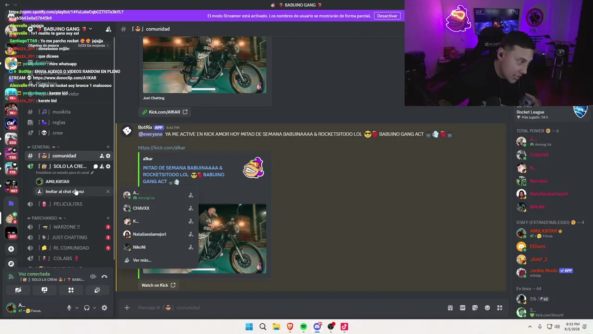This screenshot has height=334, width=593.
Task: Disconnect from the voice channel
Action: (104, 277)
